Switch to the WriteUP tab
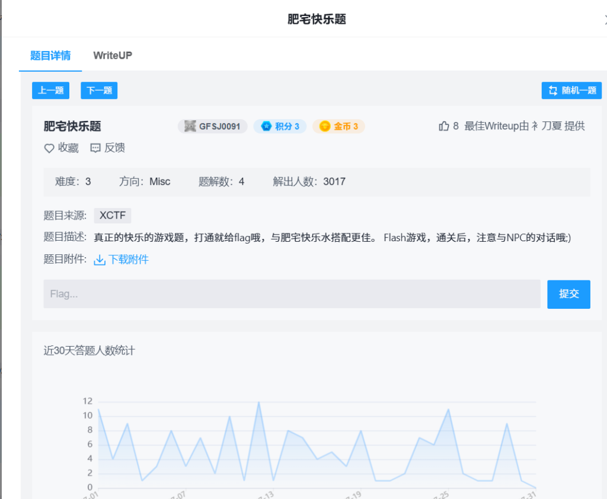 (113, 56)
